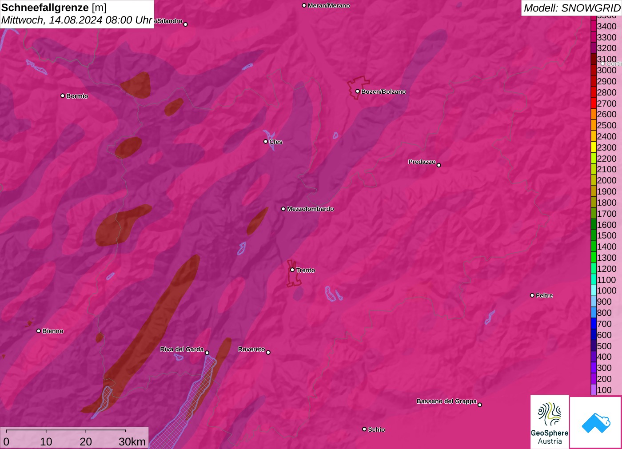
Task: Pick the 2500 orange legend swatch
Action: coord(594,125)
